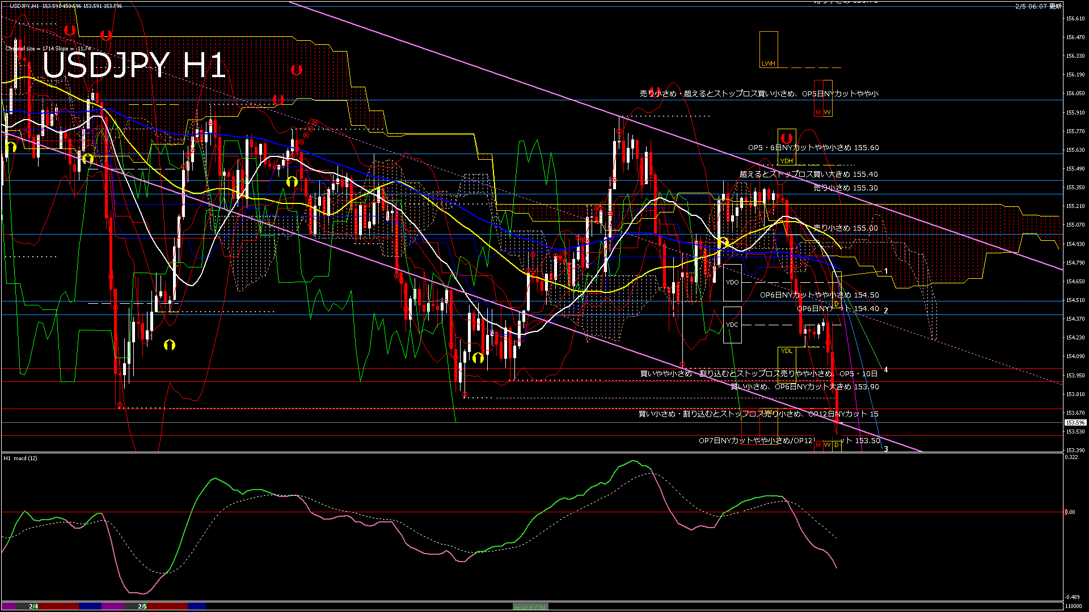Click bottom red M box beside 153.50 note
The image size is (1089, 612).
(818, 445)
